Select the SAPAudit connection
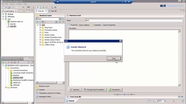The width and height of the screenshot is (186, 104). tap(16, 85)
